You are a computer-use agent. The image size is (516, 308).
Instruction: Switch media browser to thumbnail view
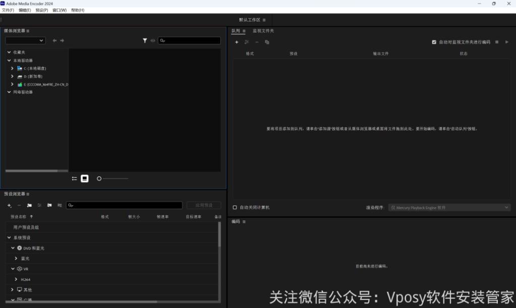pyautogui.click(x=85, y=179)
